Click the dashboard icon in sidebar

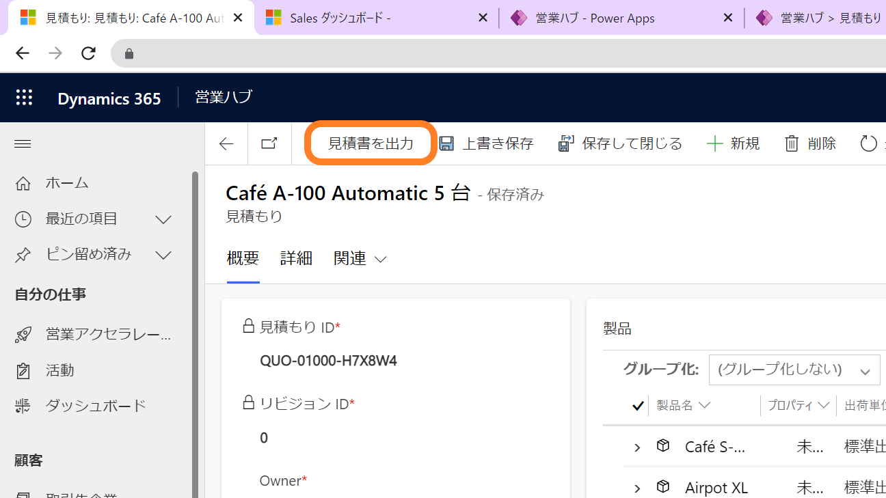[x=23, y=406]
